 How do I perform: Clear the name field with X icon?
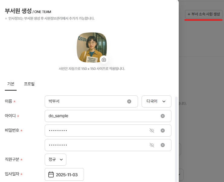pos(129,101)
